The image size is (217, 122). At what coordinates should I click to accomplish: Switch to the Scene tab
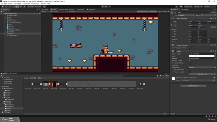45,9
